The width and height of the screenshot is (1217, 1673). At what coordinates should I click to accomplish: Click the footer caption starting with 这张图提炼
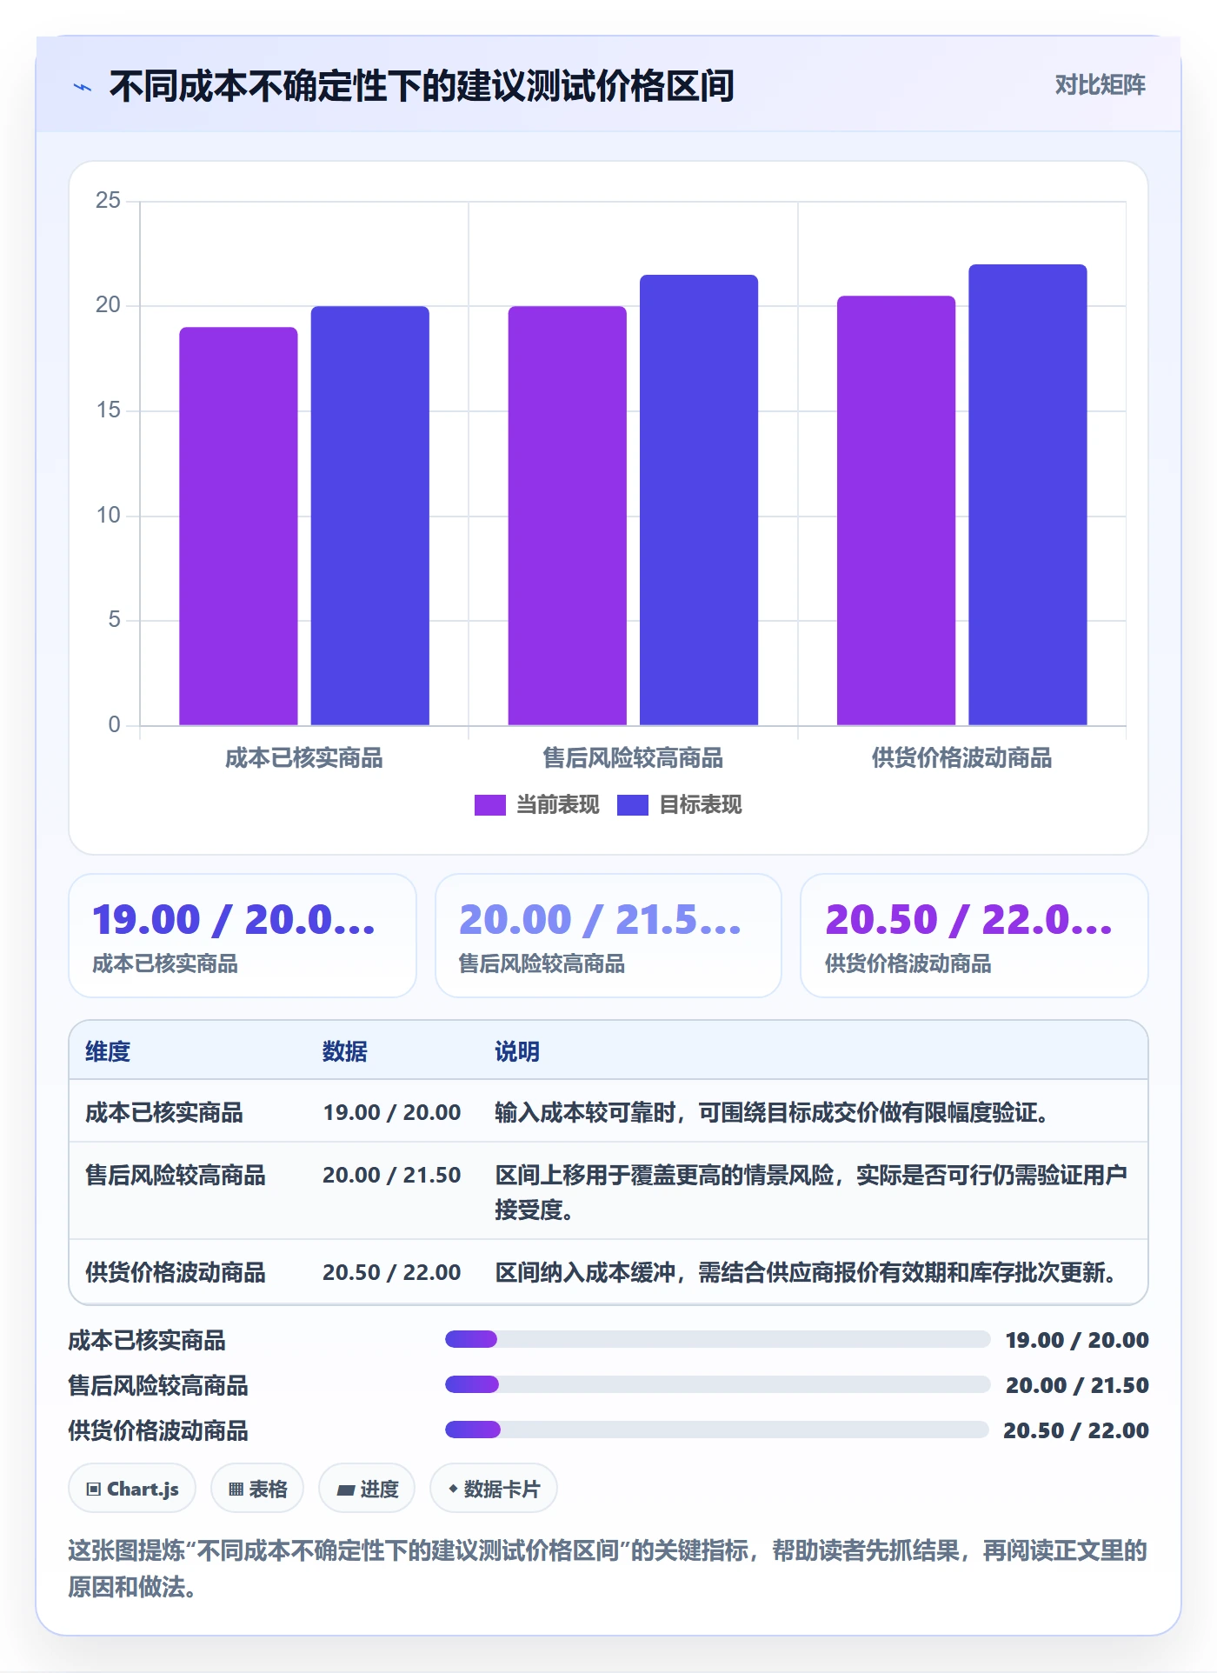(x=608, y=1568)
